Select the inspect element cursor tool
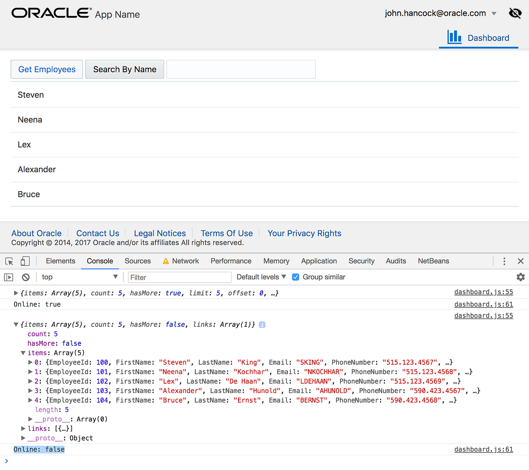The height and width of the screenshot is (470, 529). coord(8,261)
